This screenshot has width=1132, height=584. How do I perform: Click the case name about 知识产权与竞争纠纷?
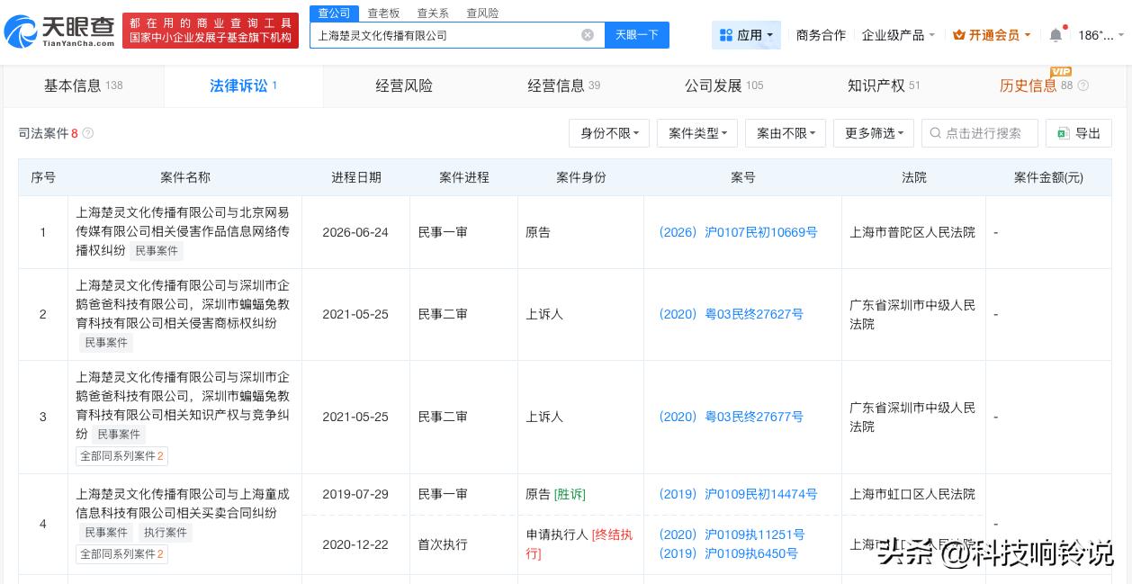click(183, 406)
